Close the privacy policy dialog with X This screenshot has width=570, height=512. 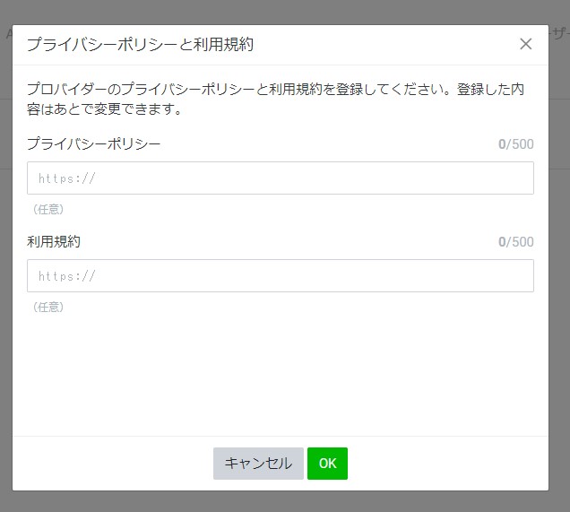click(x=526, y=44)
